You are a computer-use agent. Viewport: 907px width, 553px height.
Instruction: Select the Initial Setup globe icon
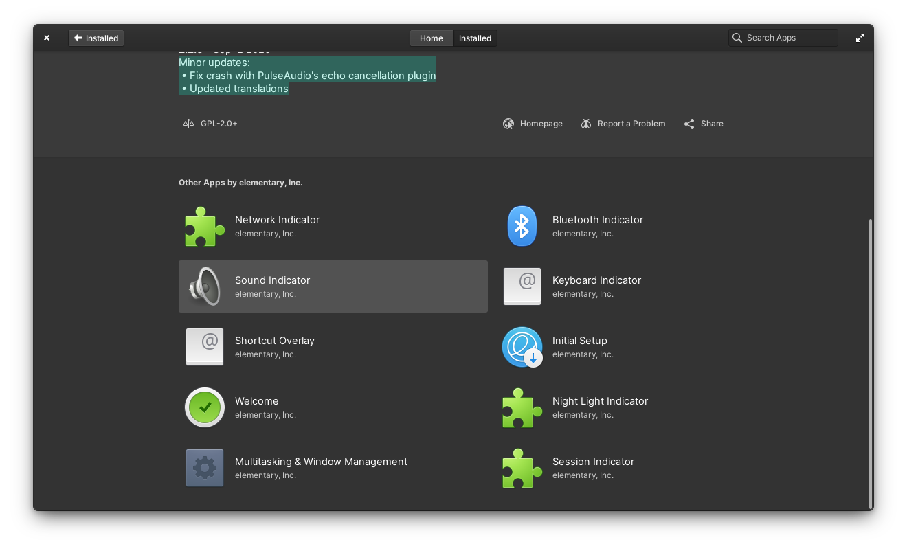(522, 347)
